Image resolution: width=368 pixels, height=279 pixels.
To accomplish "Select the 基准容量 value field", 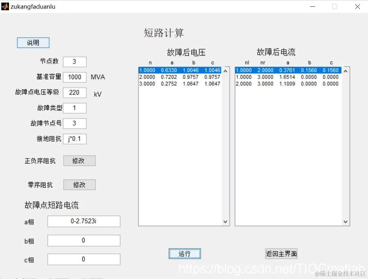I will click(75, 77).
